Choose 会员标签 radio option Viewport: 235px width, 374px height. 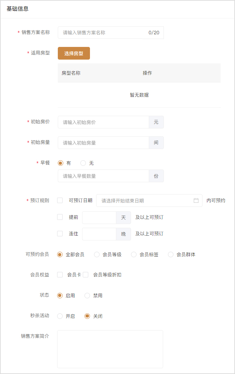point(134,254)
